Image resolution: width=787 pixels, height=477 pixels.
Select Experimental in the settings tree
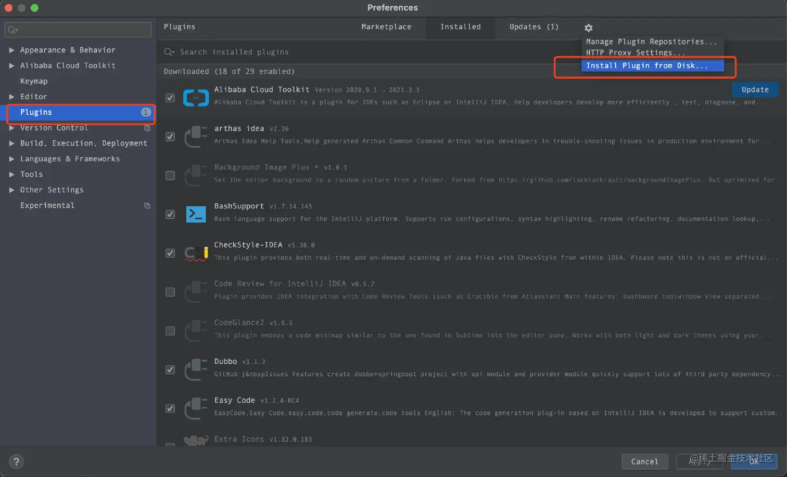(x=47, y=206)
